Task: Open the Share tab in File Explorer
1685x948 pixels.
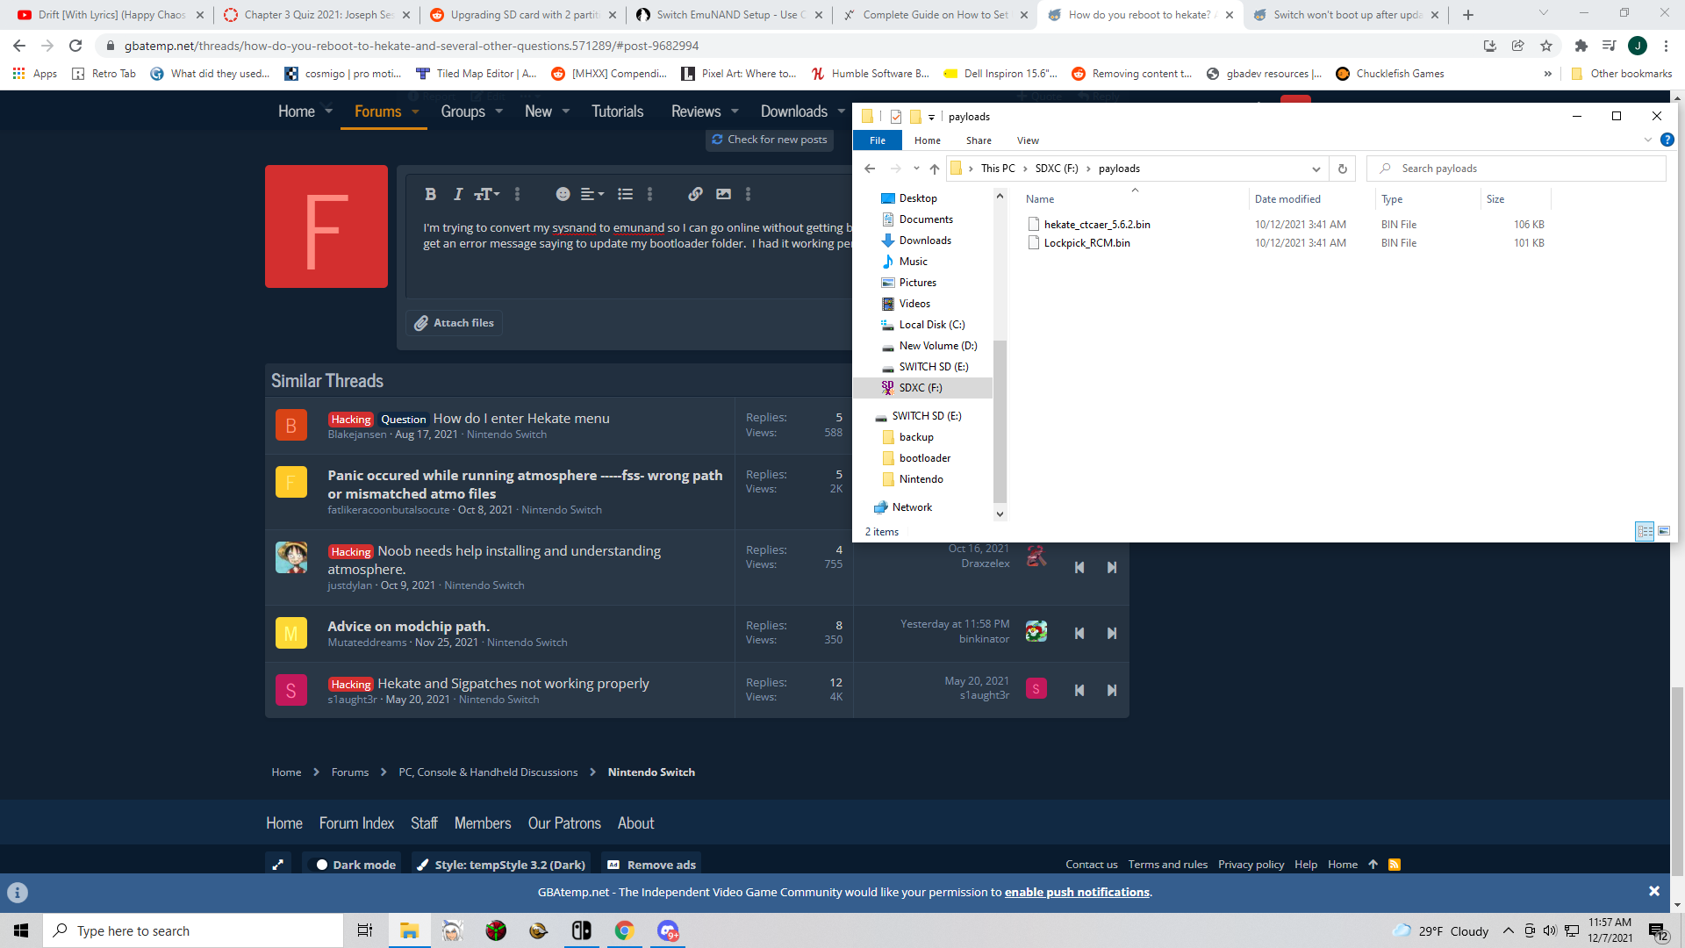Action: coord(979,140)
